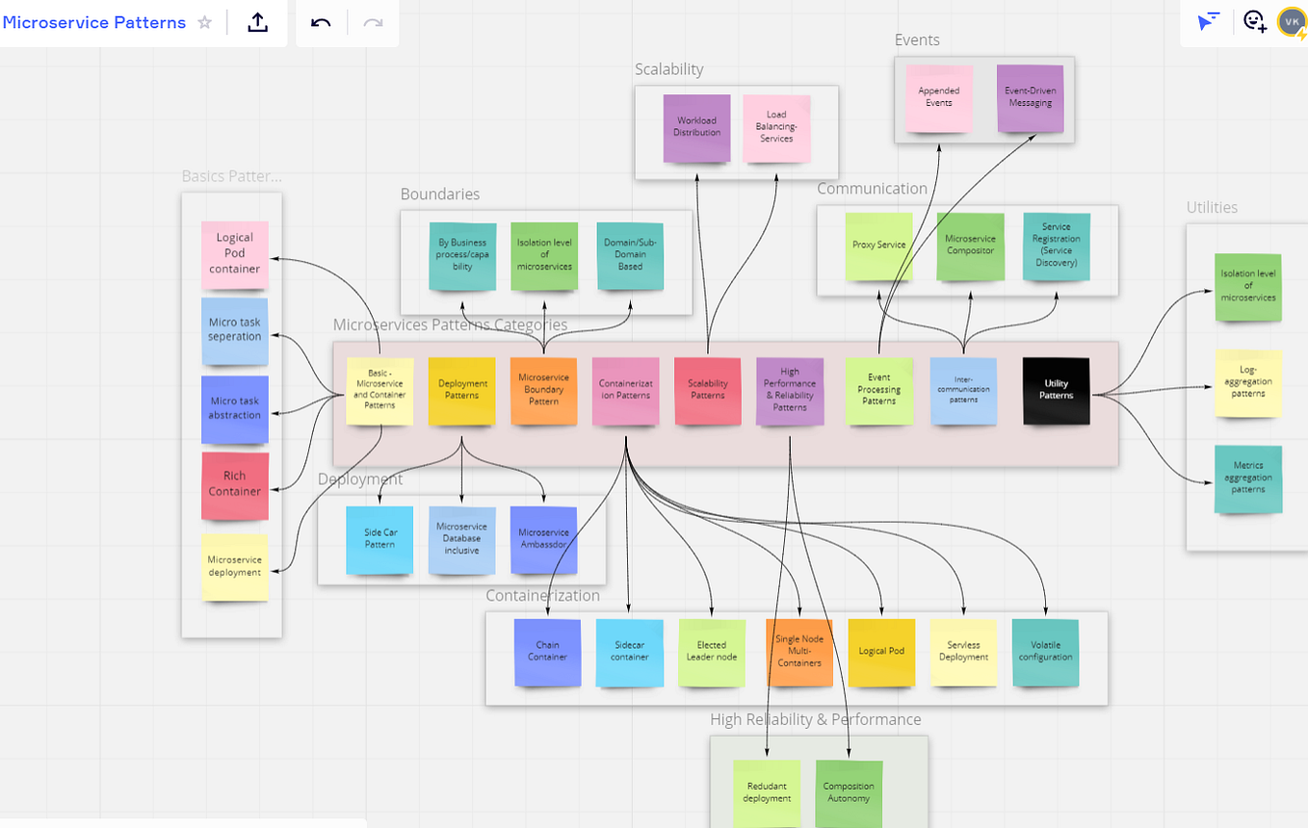
Task: Activate the add reaction emoji tool
Action: pos(1254,21)
